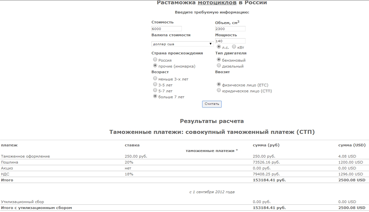Select больше 7 лет age option
Viewport: 369px width, 212px height.
[x=155, y=96]
